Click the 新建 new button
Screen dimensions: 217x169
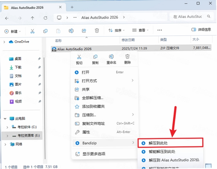click(12, 31)
